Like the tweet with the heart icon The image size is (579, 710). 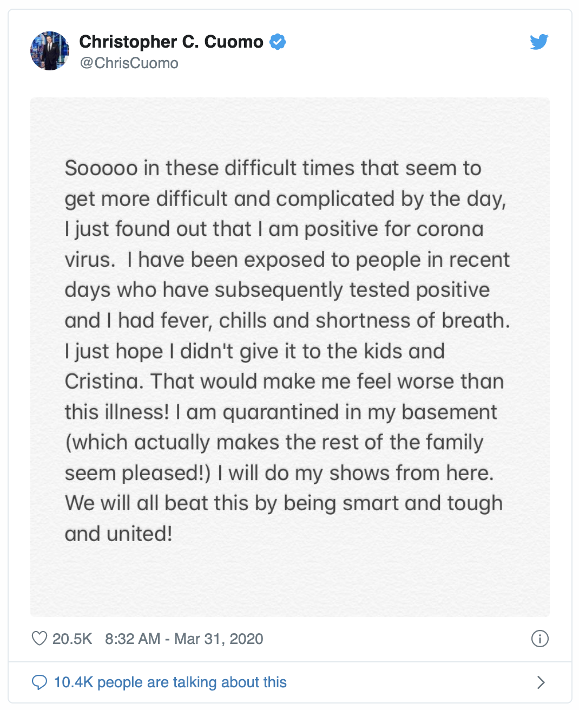40,639
